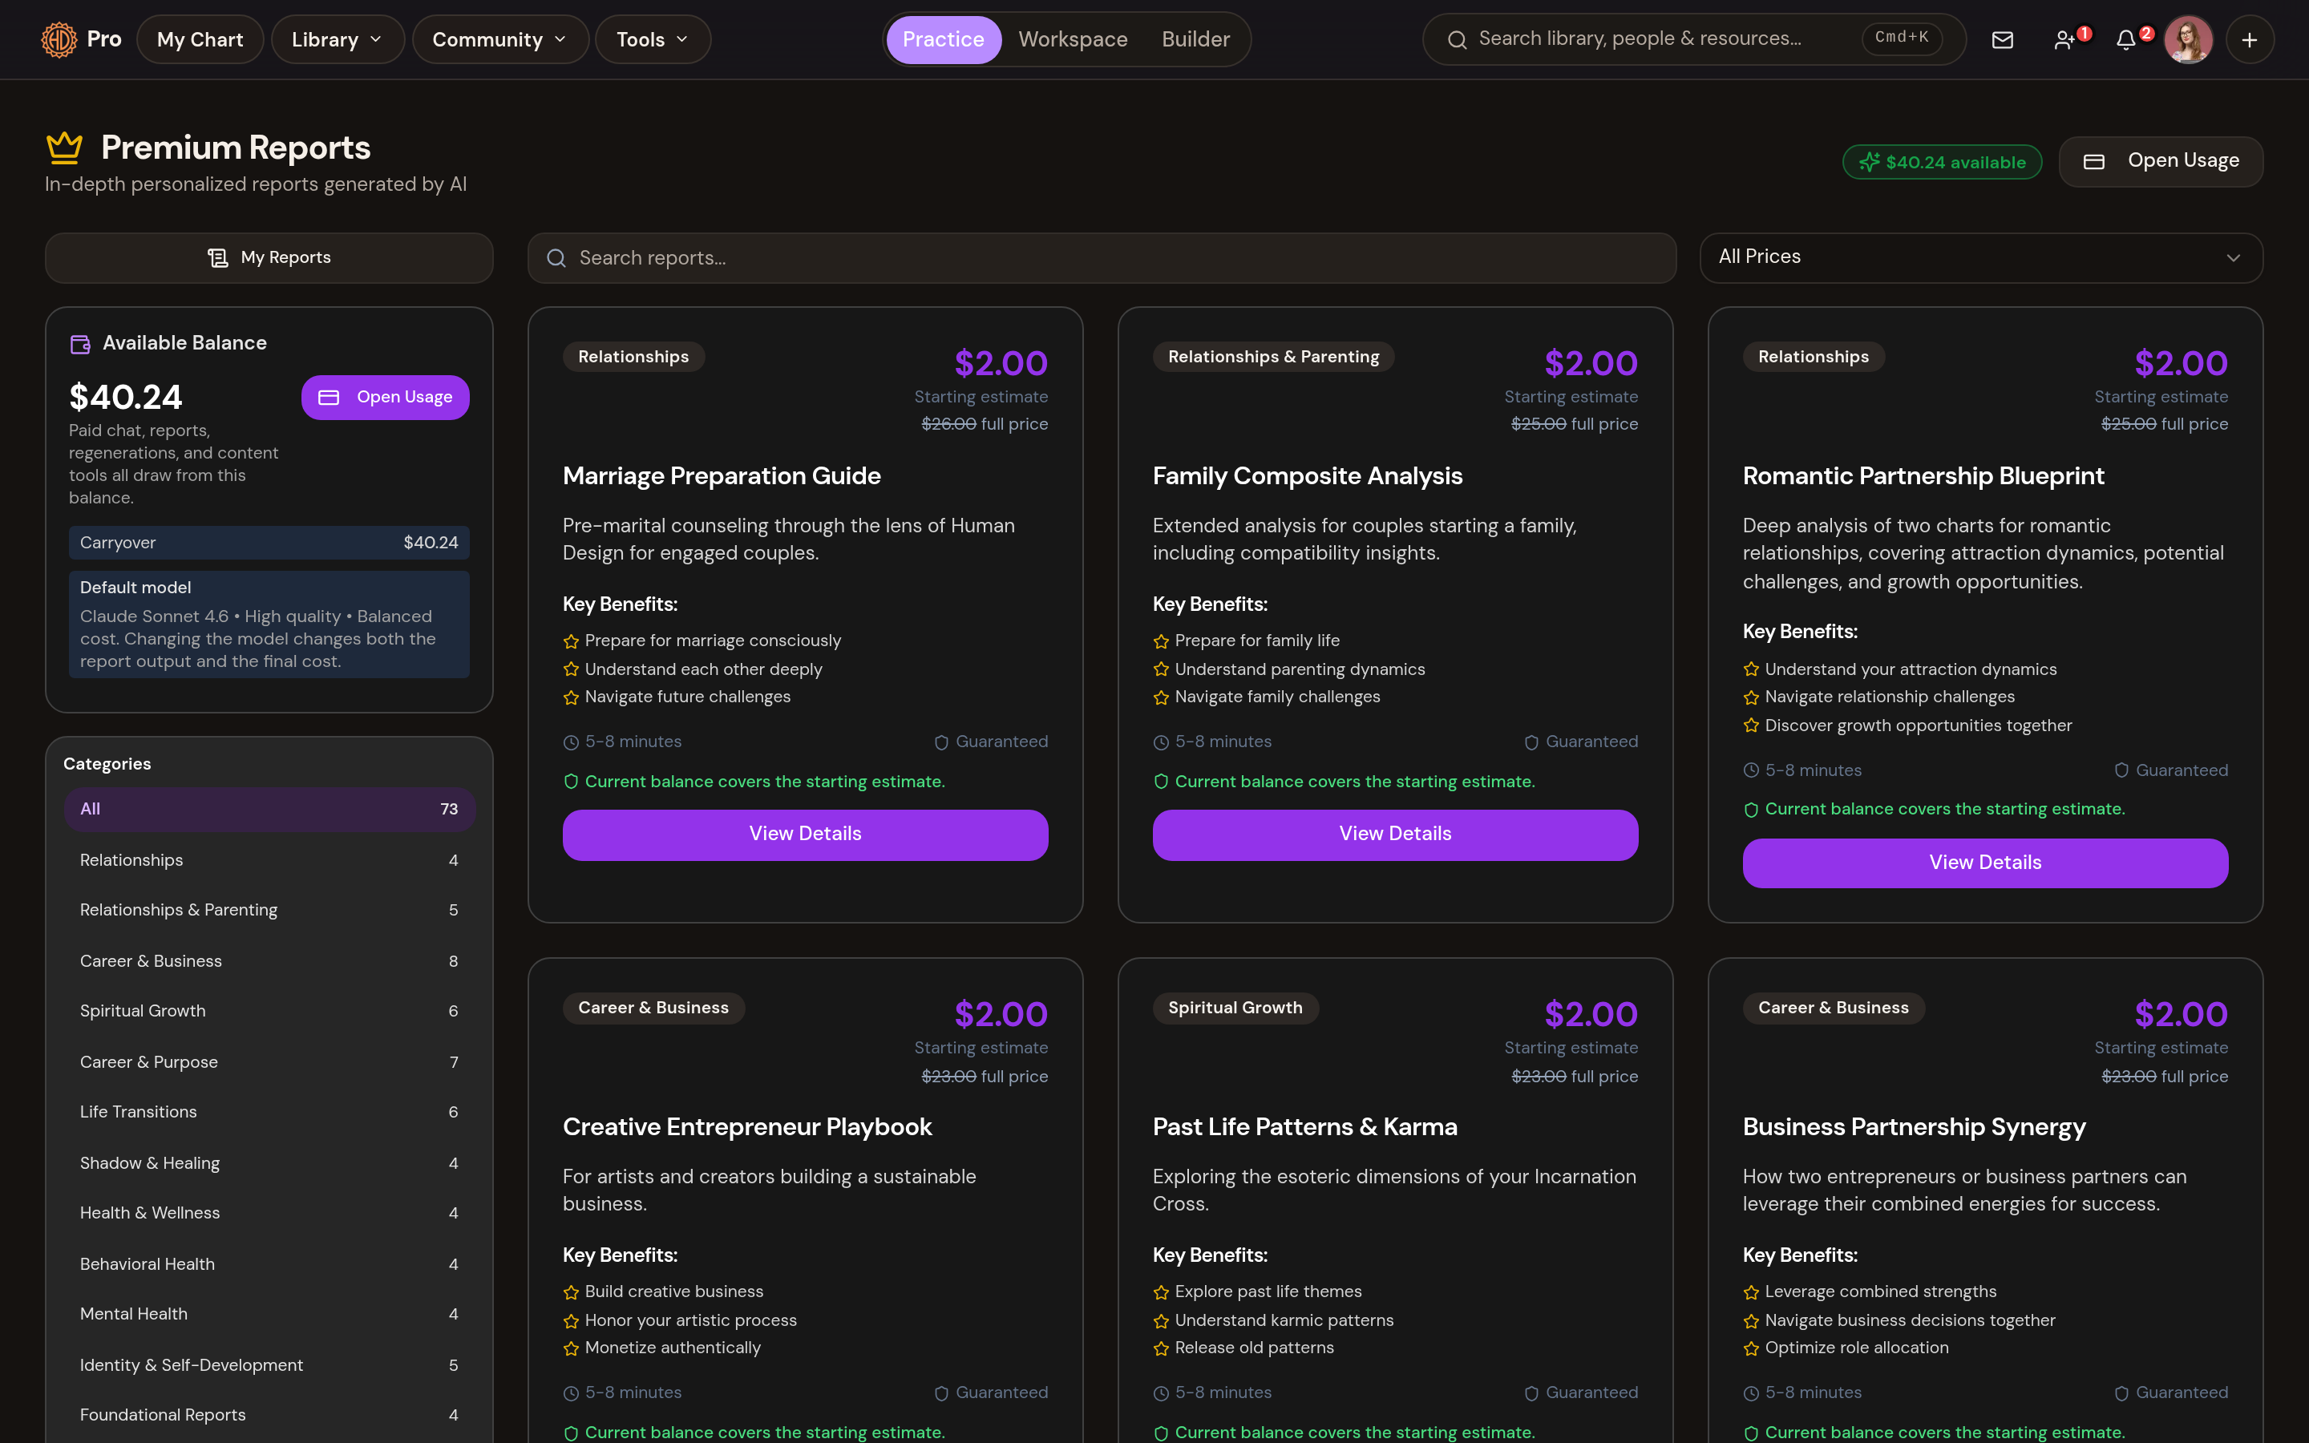
Task: Click the search icon in Search reports field
Action: coord(556,257)
